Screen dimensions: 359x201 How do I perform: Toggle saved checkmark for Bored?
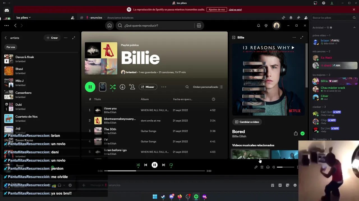point(303,133)
